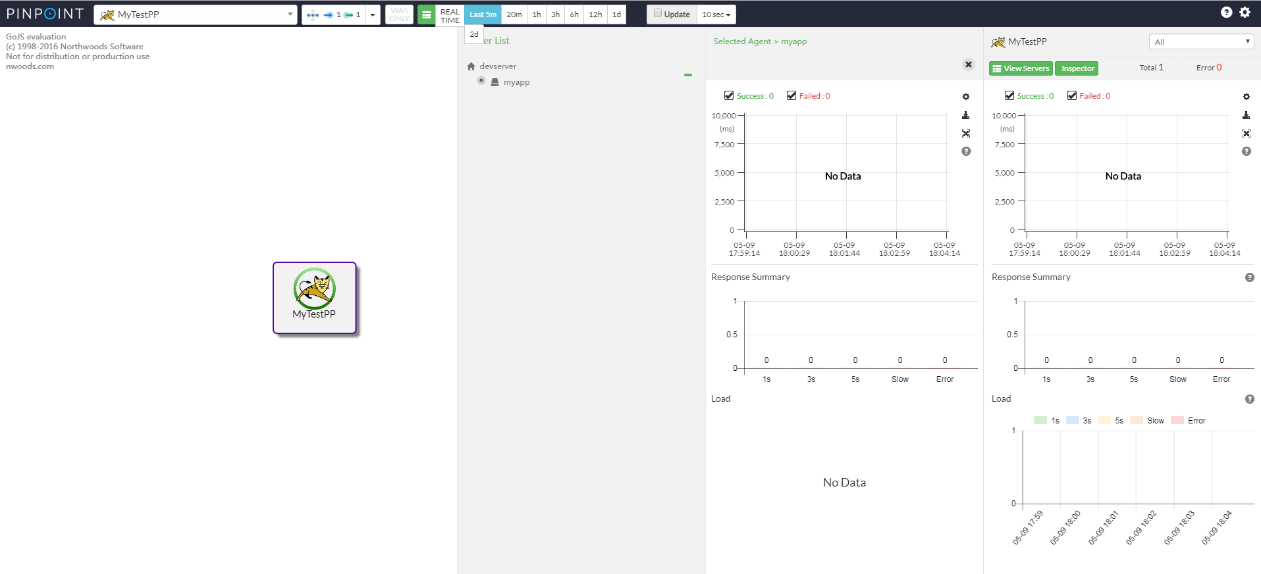This screenshot has height=574, width=1261.
Task: Toggle the WAS ONLY button
Action: point(399,14)
